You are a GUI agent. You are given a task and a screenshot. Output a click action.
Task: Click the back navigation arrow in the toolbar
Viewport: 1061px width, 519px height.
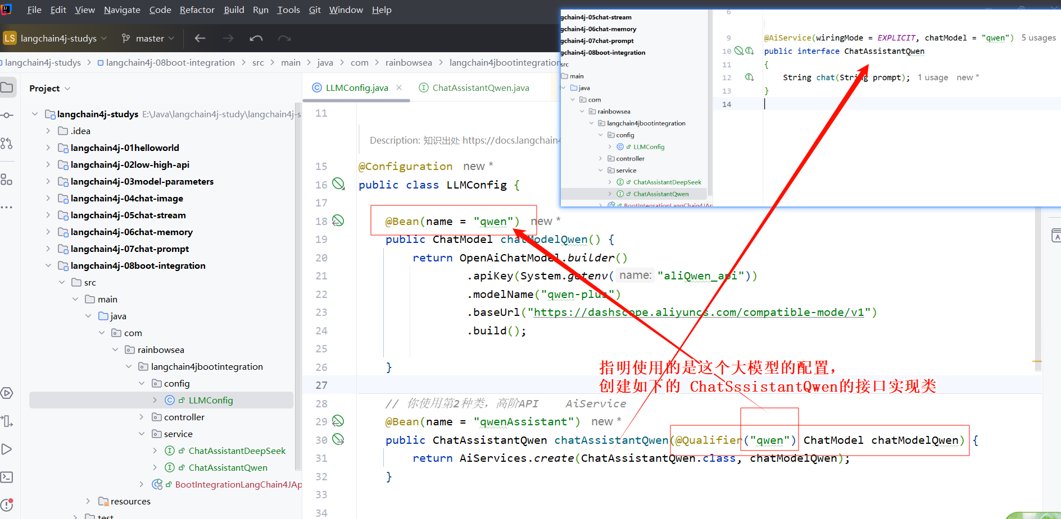point(199,38)
